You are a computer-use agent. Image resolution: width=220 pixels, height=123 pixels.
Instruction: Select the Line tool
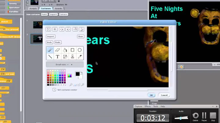coord(50,57)
